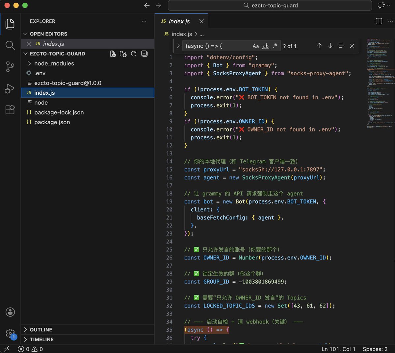Open the Search view in activity bar

coord(10,45)
